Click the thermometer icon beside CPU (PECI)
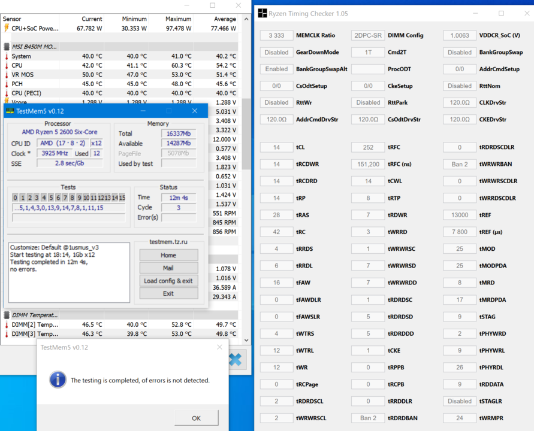 click(x=7, y=93)
